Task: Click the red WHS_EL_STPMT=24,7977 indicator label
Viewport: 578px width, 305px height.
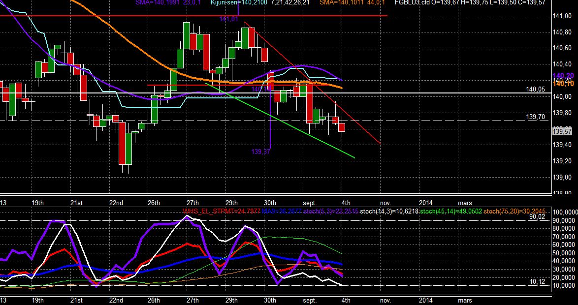Action: point(222,211)
